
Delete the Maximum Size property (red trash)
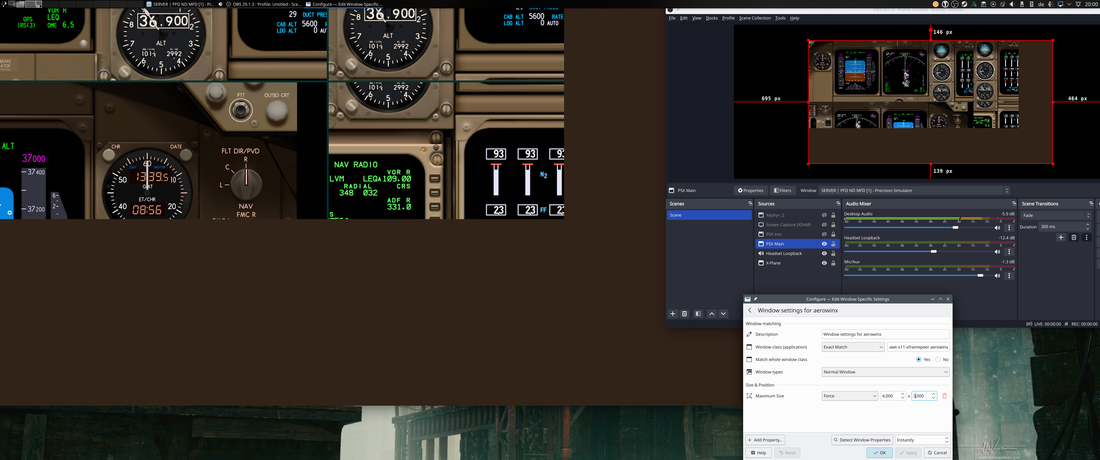(x=945, y=396)
